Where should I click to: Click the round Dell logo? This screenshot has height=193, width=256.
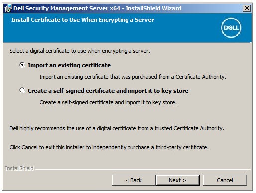pyautogui.click(x=231, y=28)
